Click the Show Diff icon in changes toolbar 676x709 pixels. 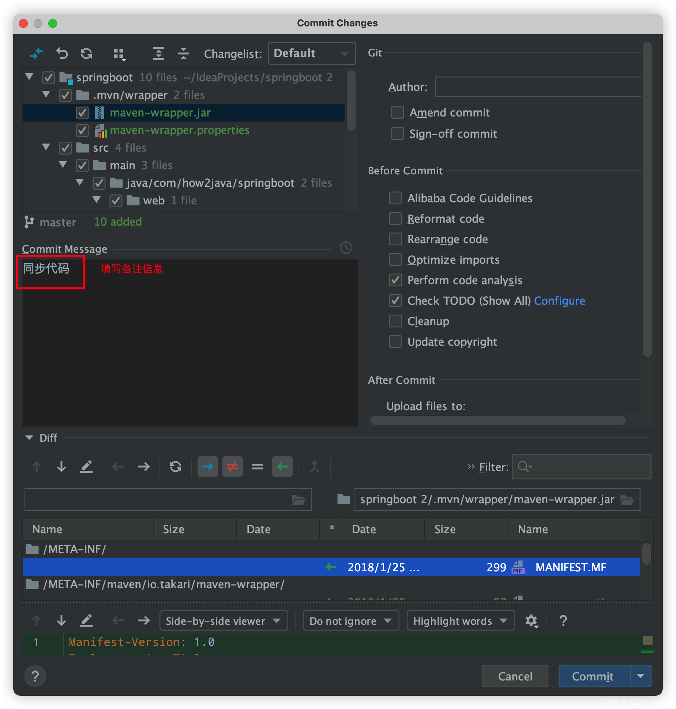pos(37,54)
